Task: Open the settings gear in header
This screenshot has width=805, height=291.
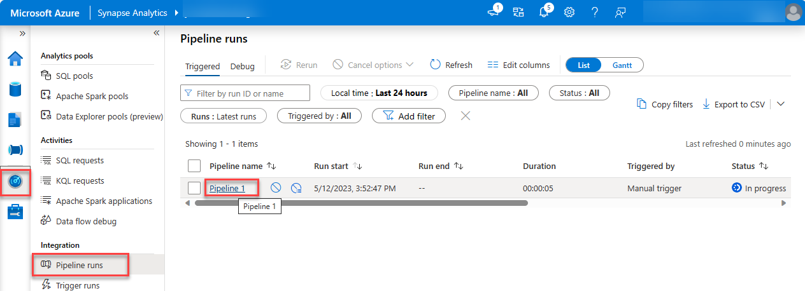Action: pos(569,13)
